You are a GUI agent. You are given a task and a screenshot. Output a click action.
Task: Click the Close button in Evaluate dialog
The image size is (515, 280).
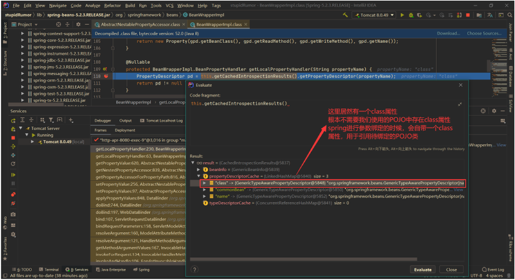(x=451, y=270)
